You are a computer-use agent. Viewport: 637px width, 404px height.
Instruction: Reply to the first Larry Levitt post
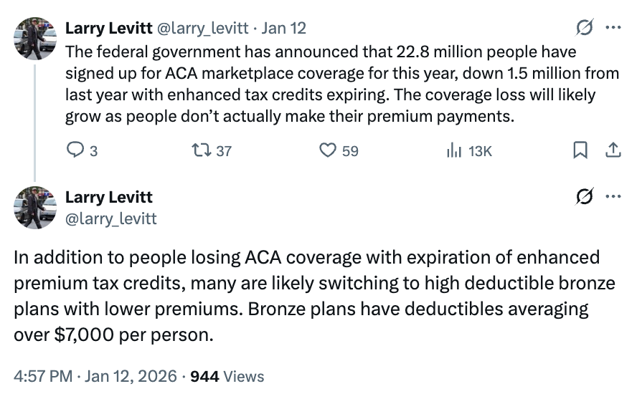click(75, 150)
